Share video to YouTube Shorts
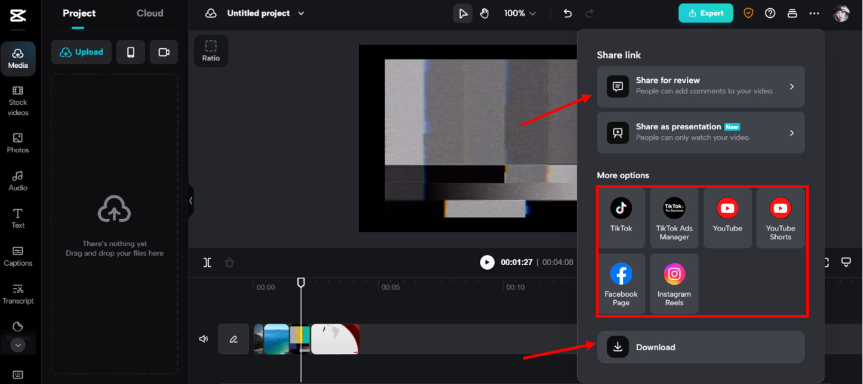863x384 pixels. 780,218
